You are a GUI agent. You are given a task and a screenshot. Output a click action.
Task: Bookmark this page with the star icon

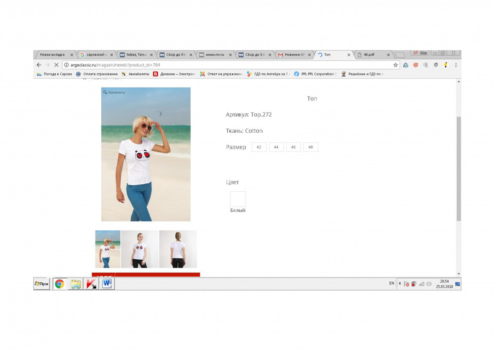click(395, 65)
